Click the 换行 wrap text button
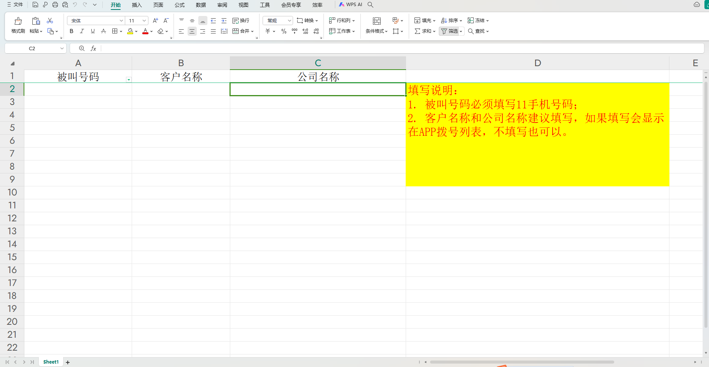 [x=241, y=21]
